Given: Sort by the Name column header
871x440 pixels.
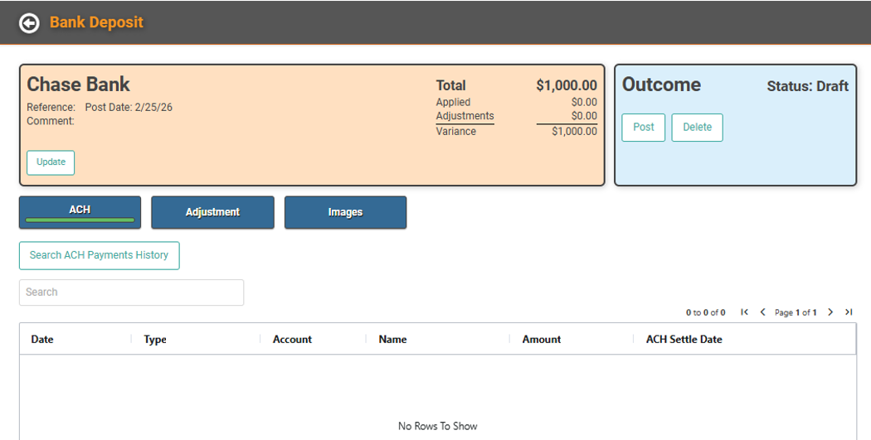Looking at the screenshot, I should pyautogui.click(x=392, y=339).
